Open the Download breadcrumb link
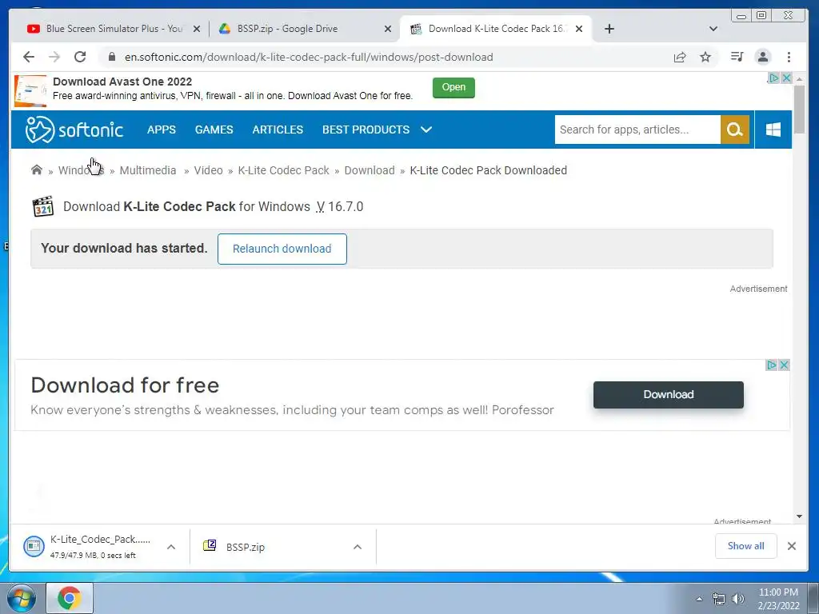The image size is (819, 614). point(370,170)
